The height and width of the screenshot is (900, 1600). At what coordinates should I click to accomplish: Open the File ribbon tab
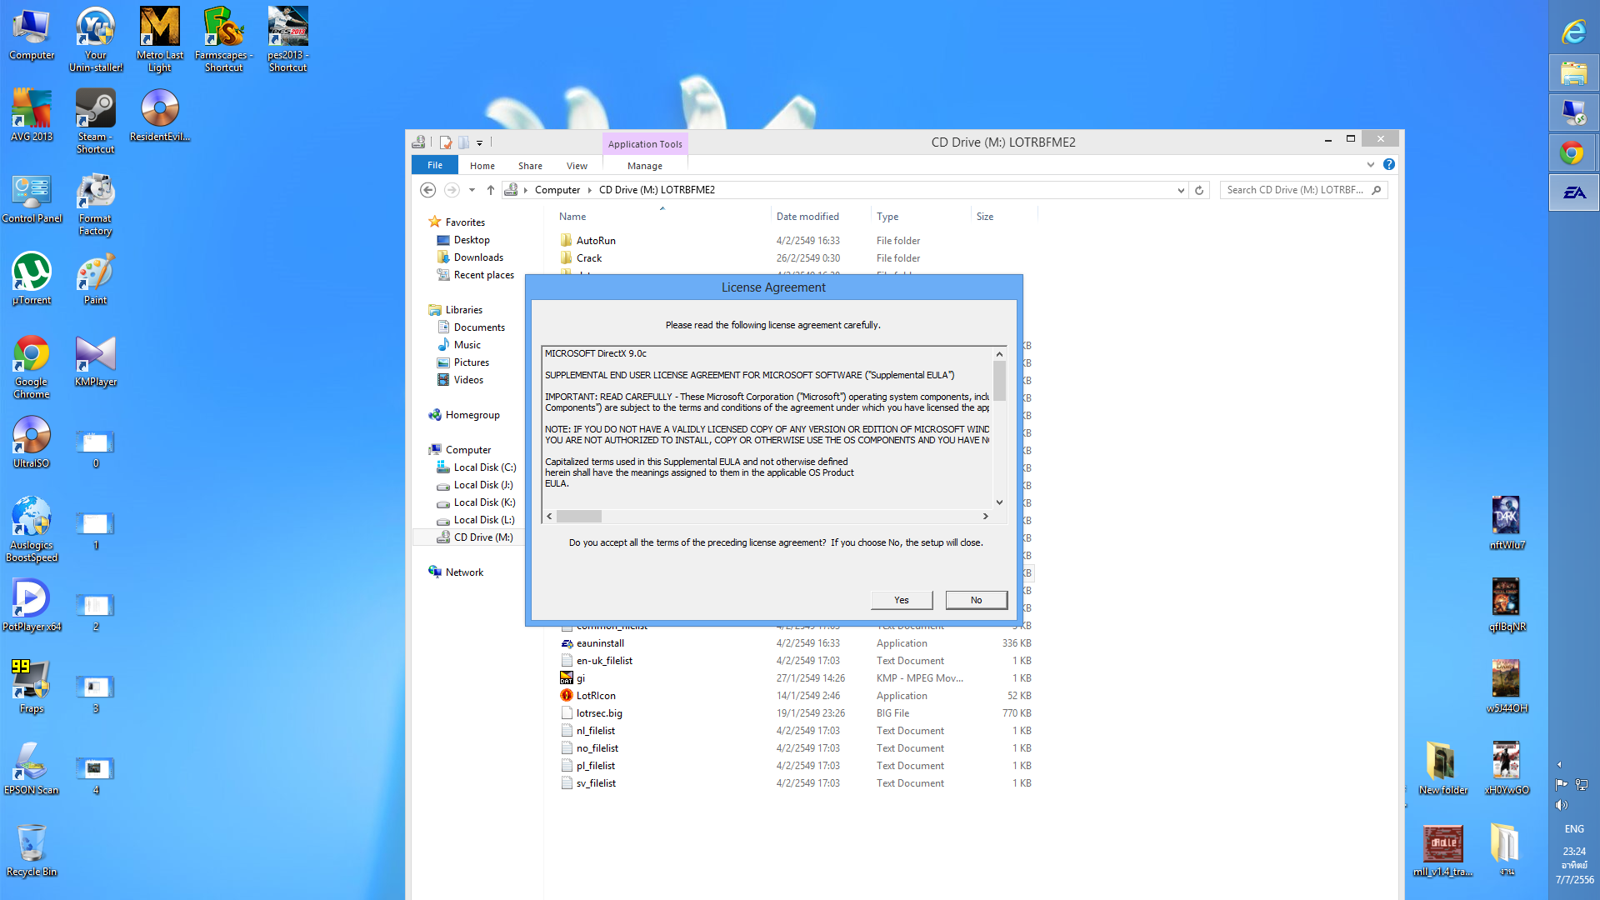pyautogui.click(x=435, y=165)
